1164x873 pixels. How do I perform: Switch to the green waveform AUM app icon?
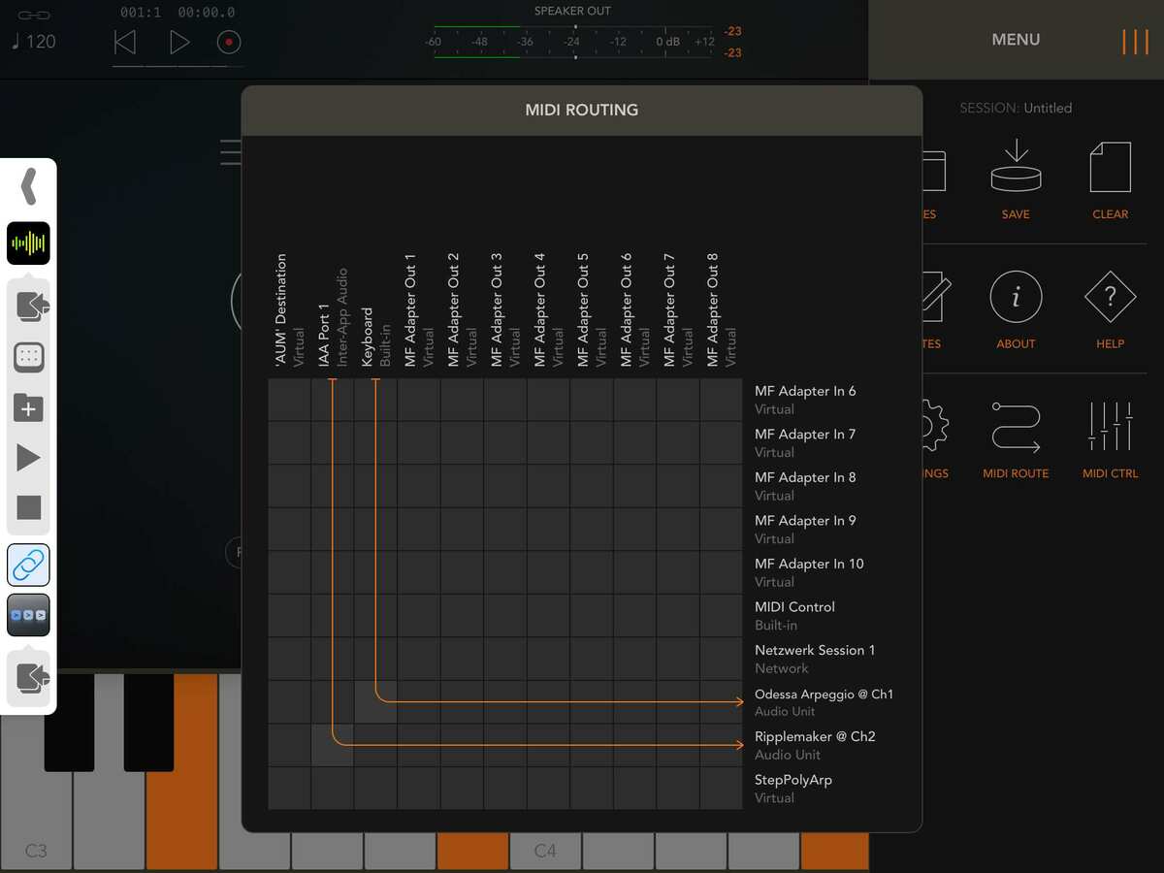pyautogui.click(x=28, y=243)
